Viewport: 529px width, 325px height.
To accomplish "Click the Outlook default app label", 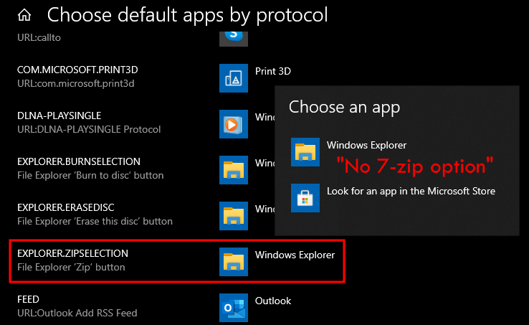I will tap(273, 301).
